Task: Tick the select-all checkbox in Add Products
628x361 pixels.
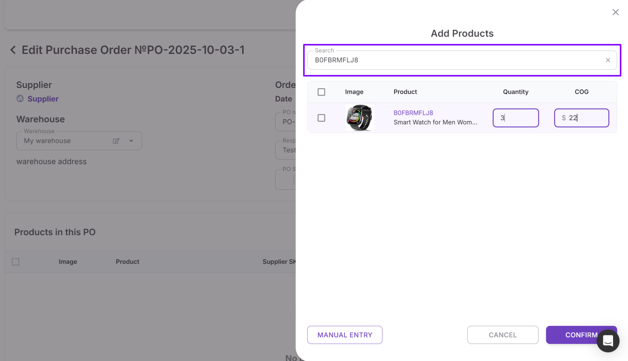Action: click(321, 92)
